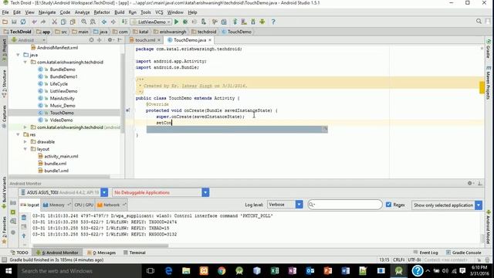Switch to the touch.xml editor tab
Screen dimensions: 494x278
click(144, 40)
